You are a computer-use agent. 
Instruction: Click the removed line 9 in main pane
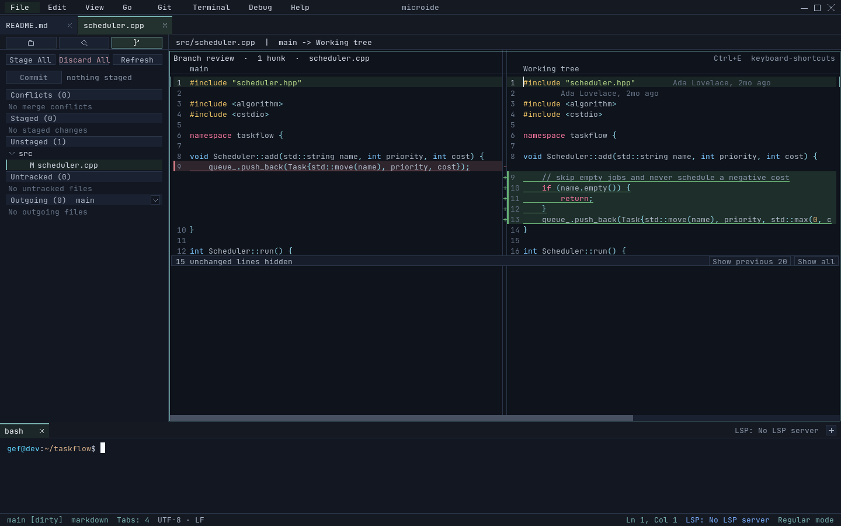pos(338,167)
